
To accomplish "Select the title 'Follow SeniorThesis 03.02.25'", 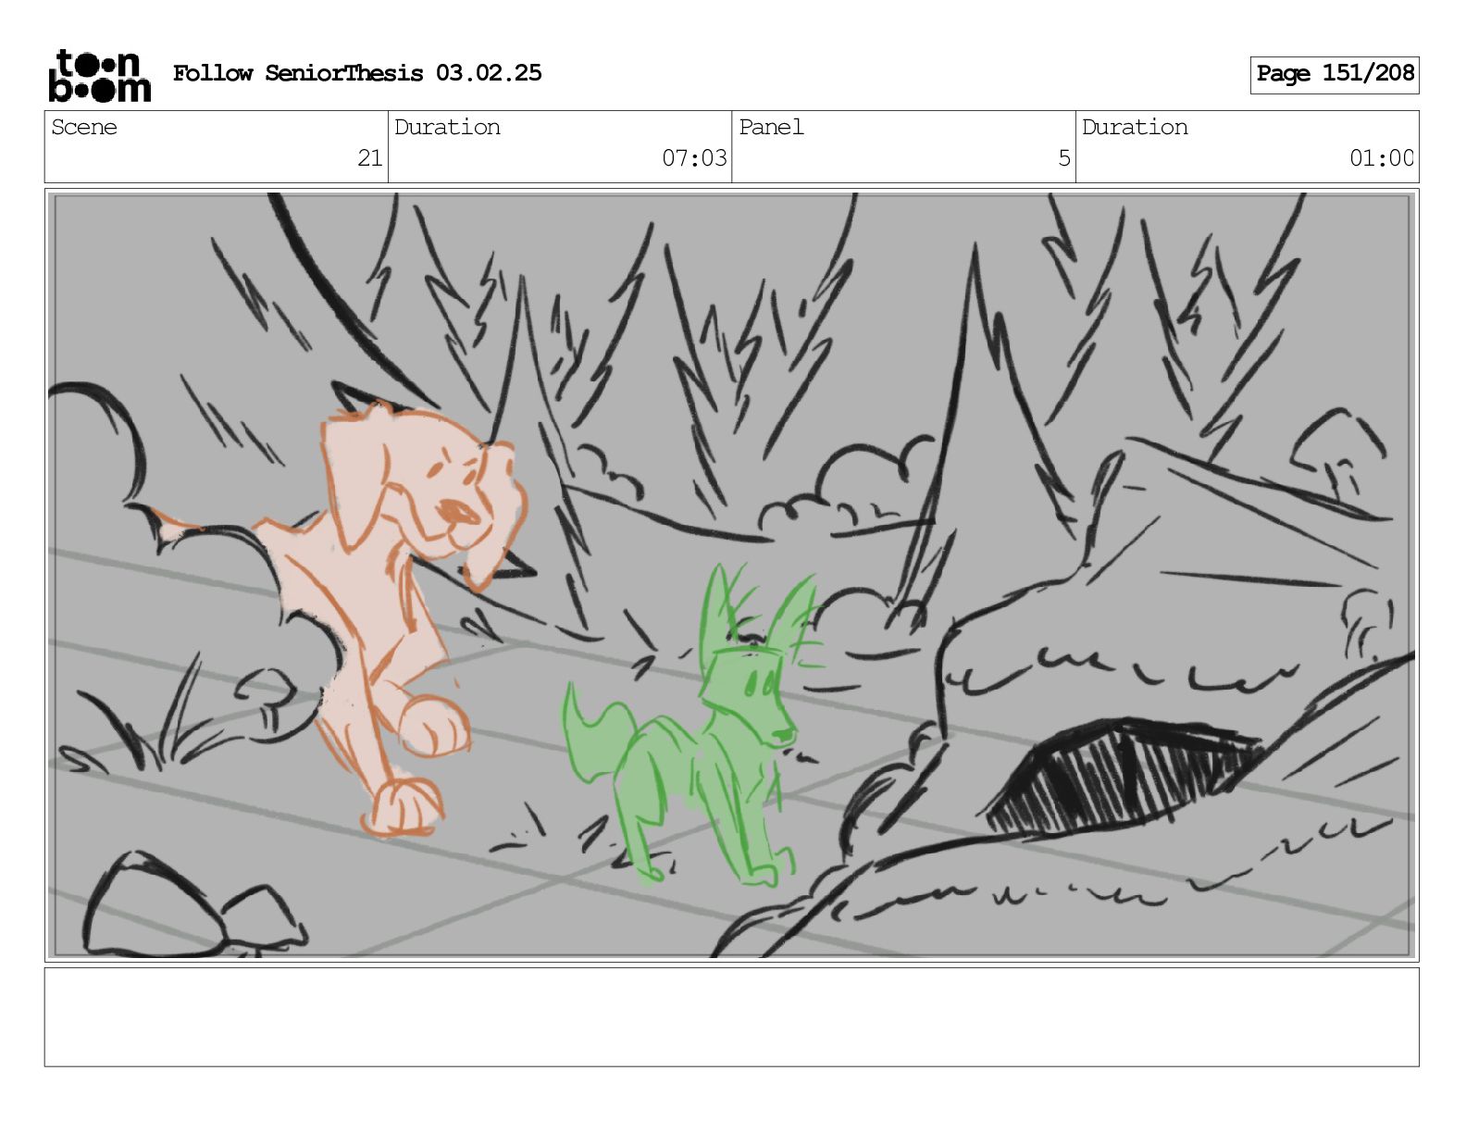I will pyautogui.click(x=357, y=73).
